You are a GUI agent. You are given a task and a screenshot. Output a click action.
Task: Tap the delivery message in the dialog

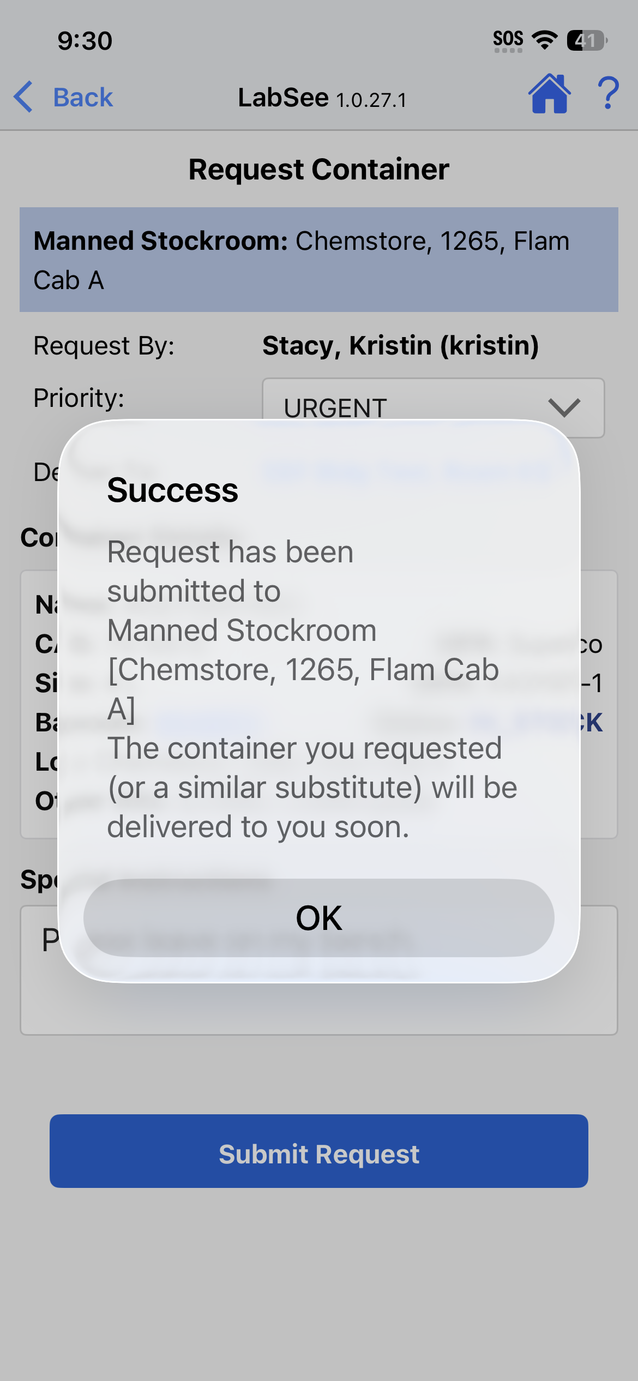pos(312,788)
